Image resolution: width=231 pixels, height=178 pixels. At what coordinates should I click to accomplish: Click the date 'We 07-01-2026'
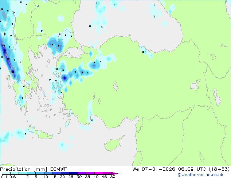tap(154, 169)
